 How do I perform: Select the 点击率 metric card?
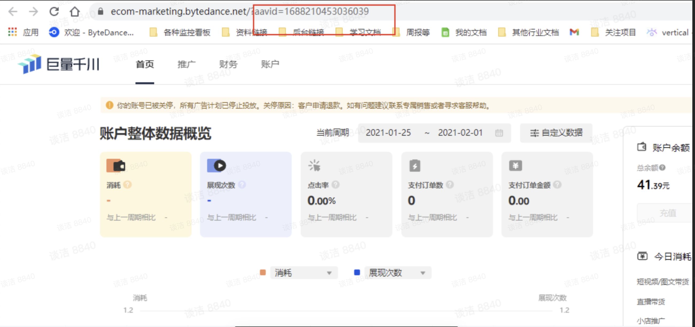pos(346,194)
